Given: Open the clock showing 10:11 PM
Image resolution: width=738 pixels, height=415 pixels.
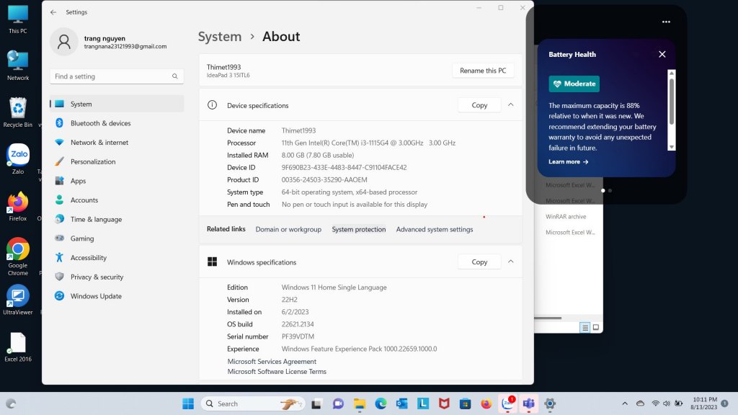Looking at the screenshot, I should (x=704, y=403).
